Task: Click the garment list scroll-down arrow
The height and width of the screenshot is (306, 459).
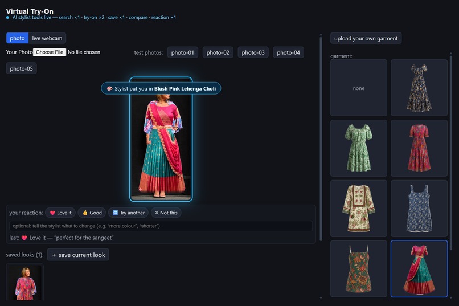Action: click(451, 298)
